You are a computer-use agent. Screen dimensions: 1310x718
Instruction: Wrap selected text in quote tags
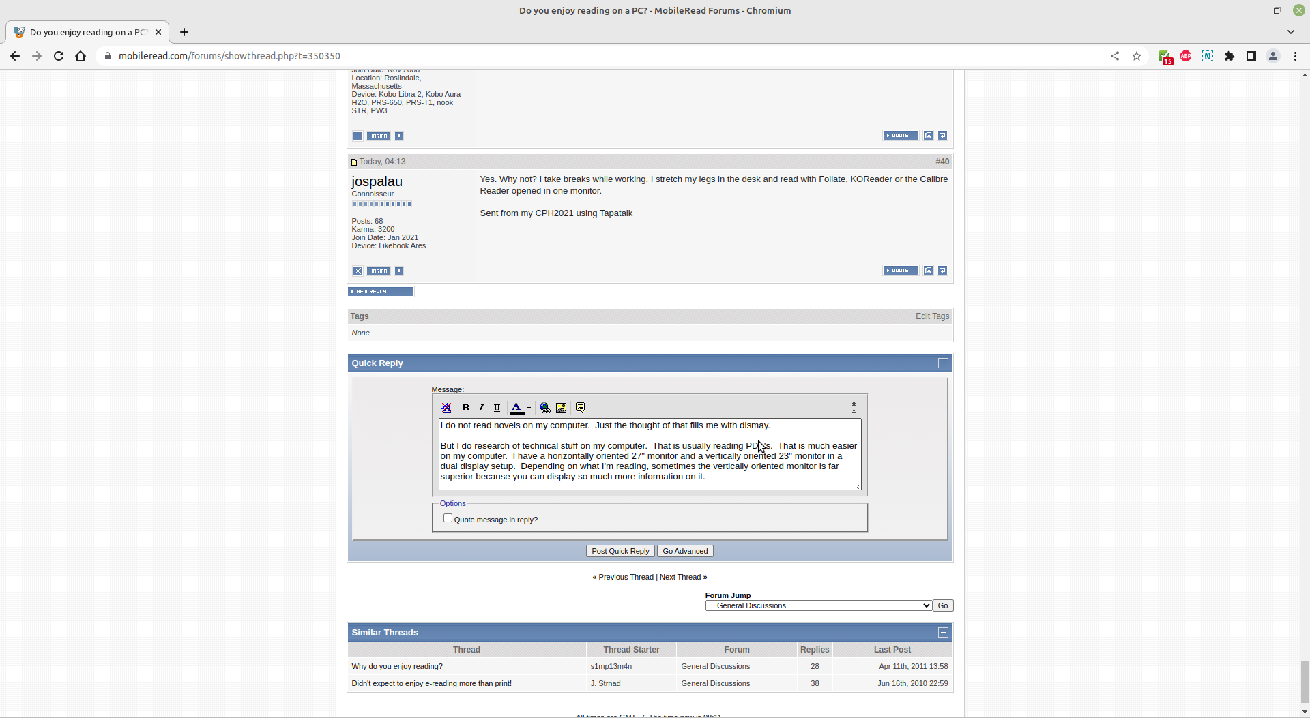(581, 408)
